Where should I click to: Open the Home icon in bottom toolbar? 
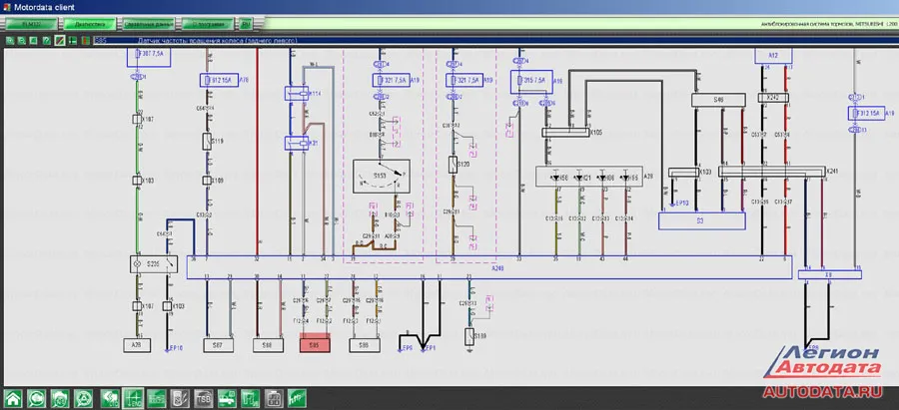(14, 398)
